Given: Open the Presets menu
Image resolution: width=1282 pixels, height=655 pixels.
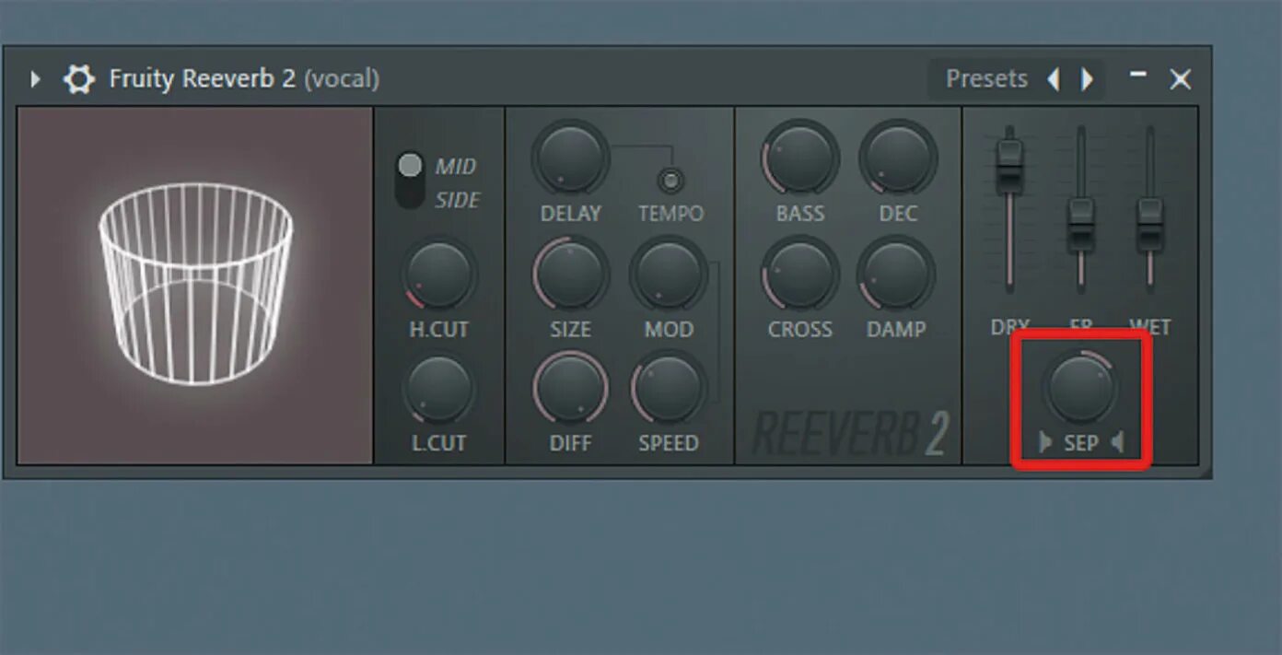Looking at the screenshot, I should pyautogui.click(x=986, y=79).
